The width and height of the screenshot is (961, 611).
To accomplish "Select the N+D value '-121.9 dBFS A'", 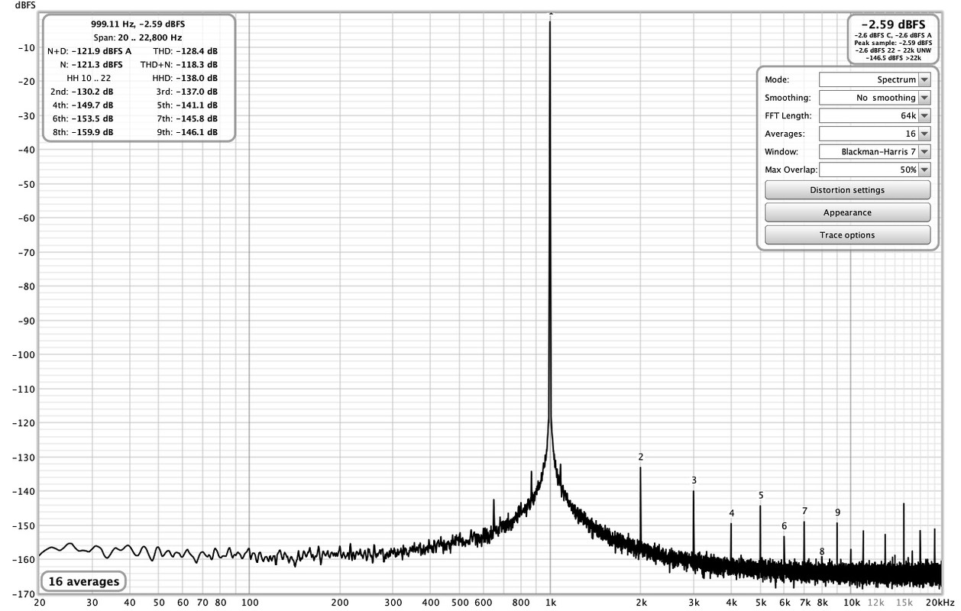I will click(102, 51).
